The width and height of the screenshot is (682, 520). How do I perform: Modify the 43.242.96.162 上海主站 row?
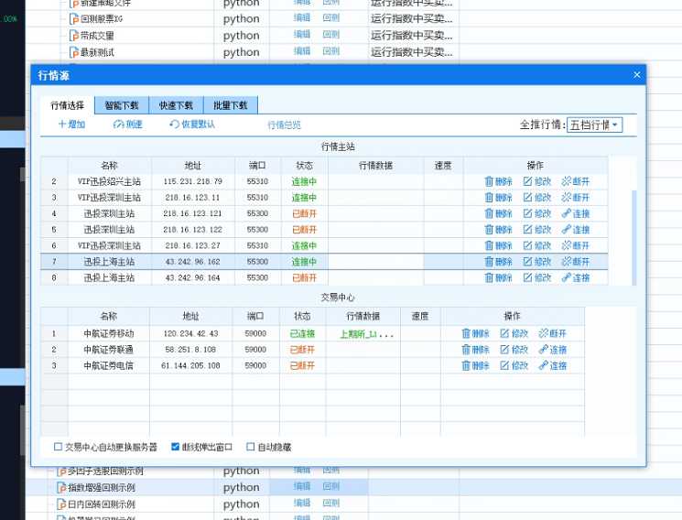coord(537,262)
